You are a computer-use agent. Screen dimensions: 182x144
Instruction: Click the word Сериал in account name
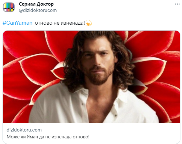coord(27,4)
